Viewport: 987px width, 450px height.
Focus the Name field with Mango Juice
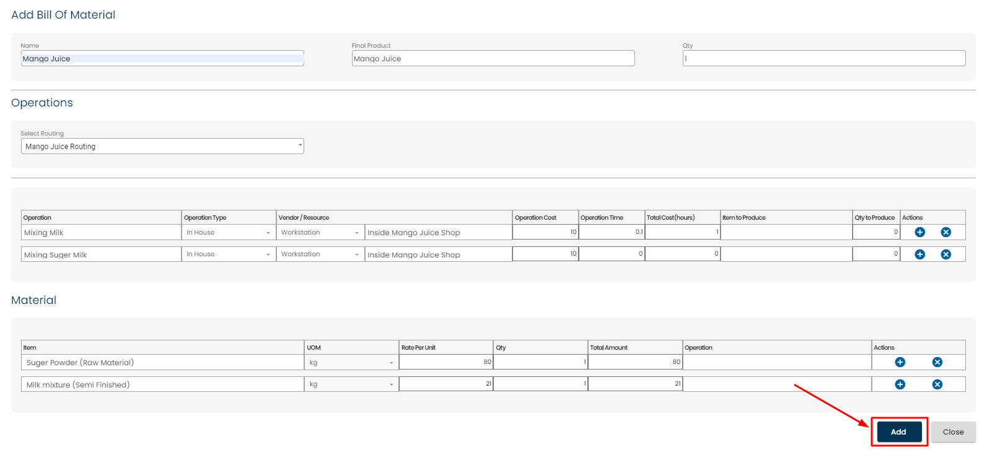tap(162, 58)
